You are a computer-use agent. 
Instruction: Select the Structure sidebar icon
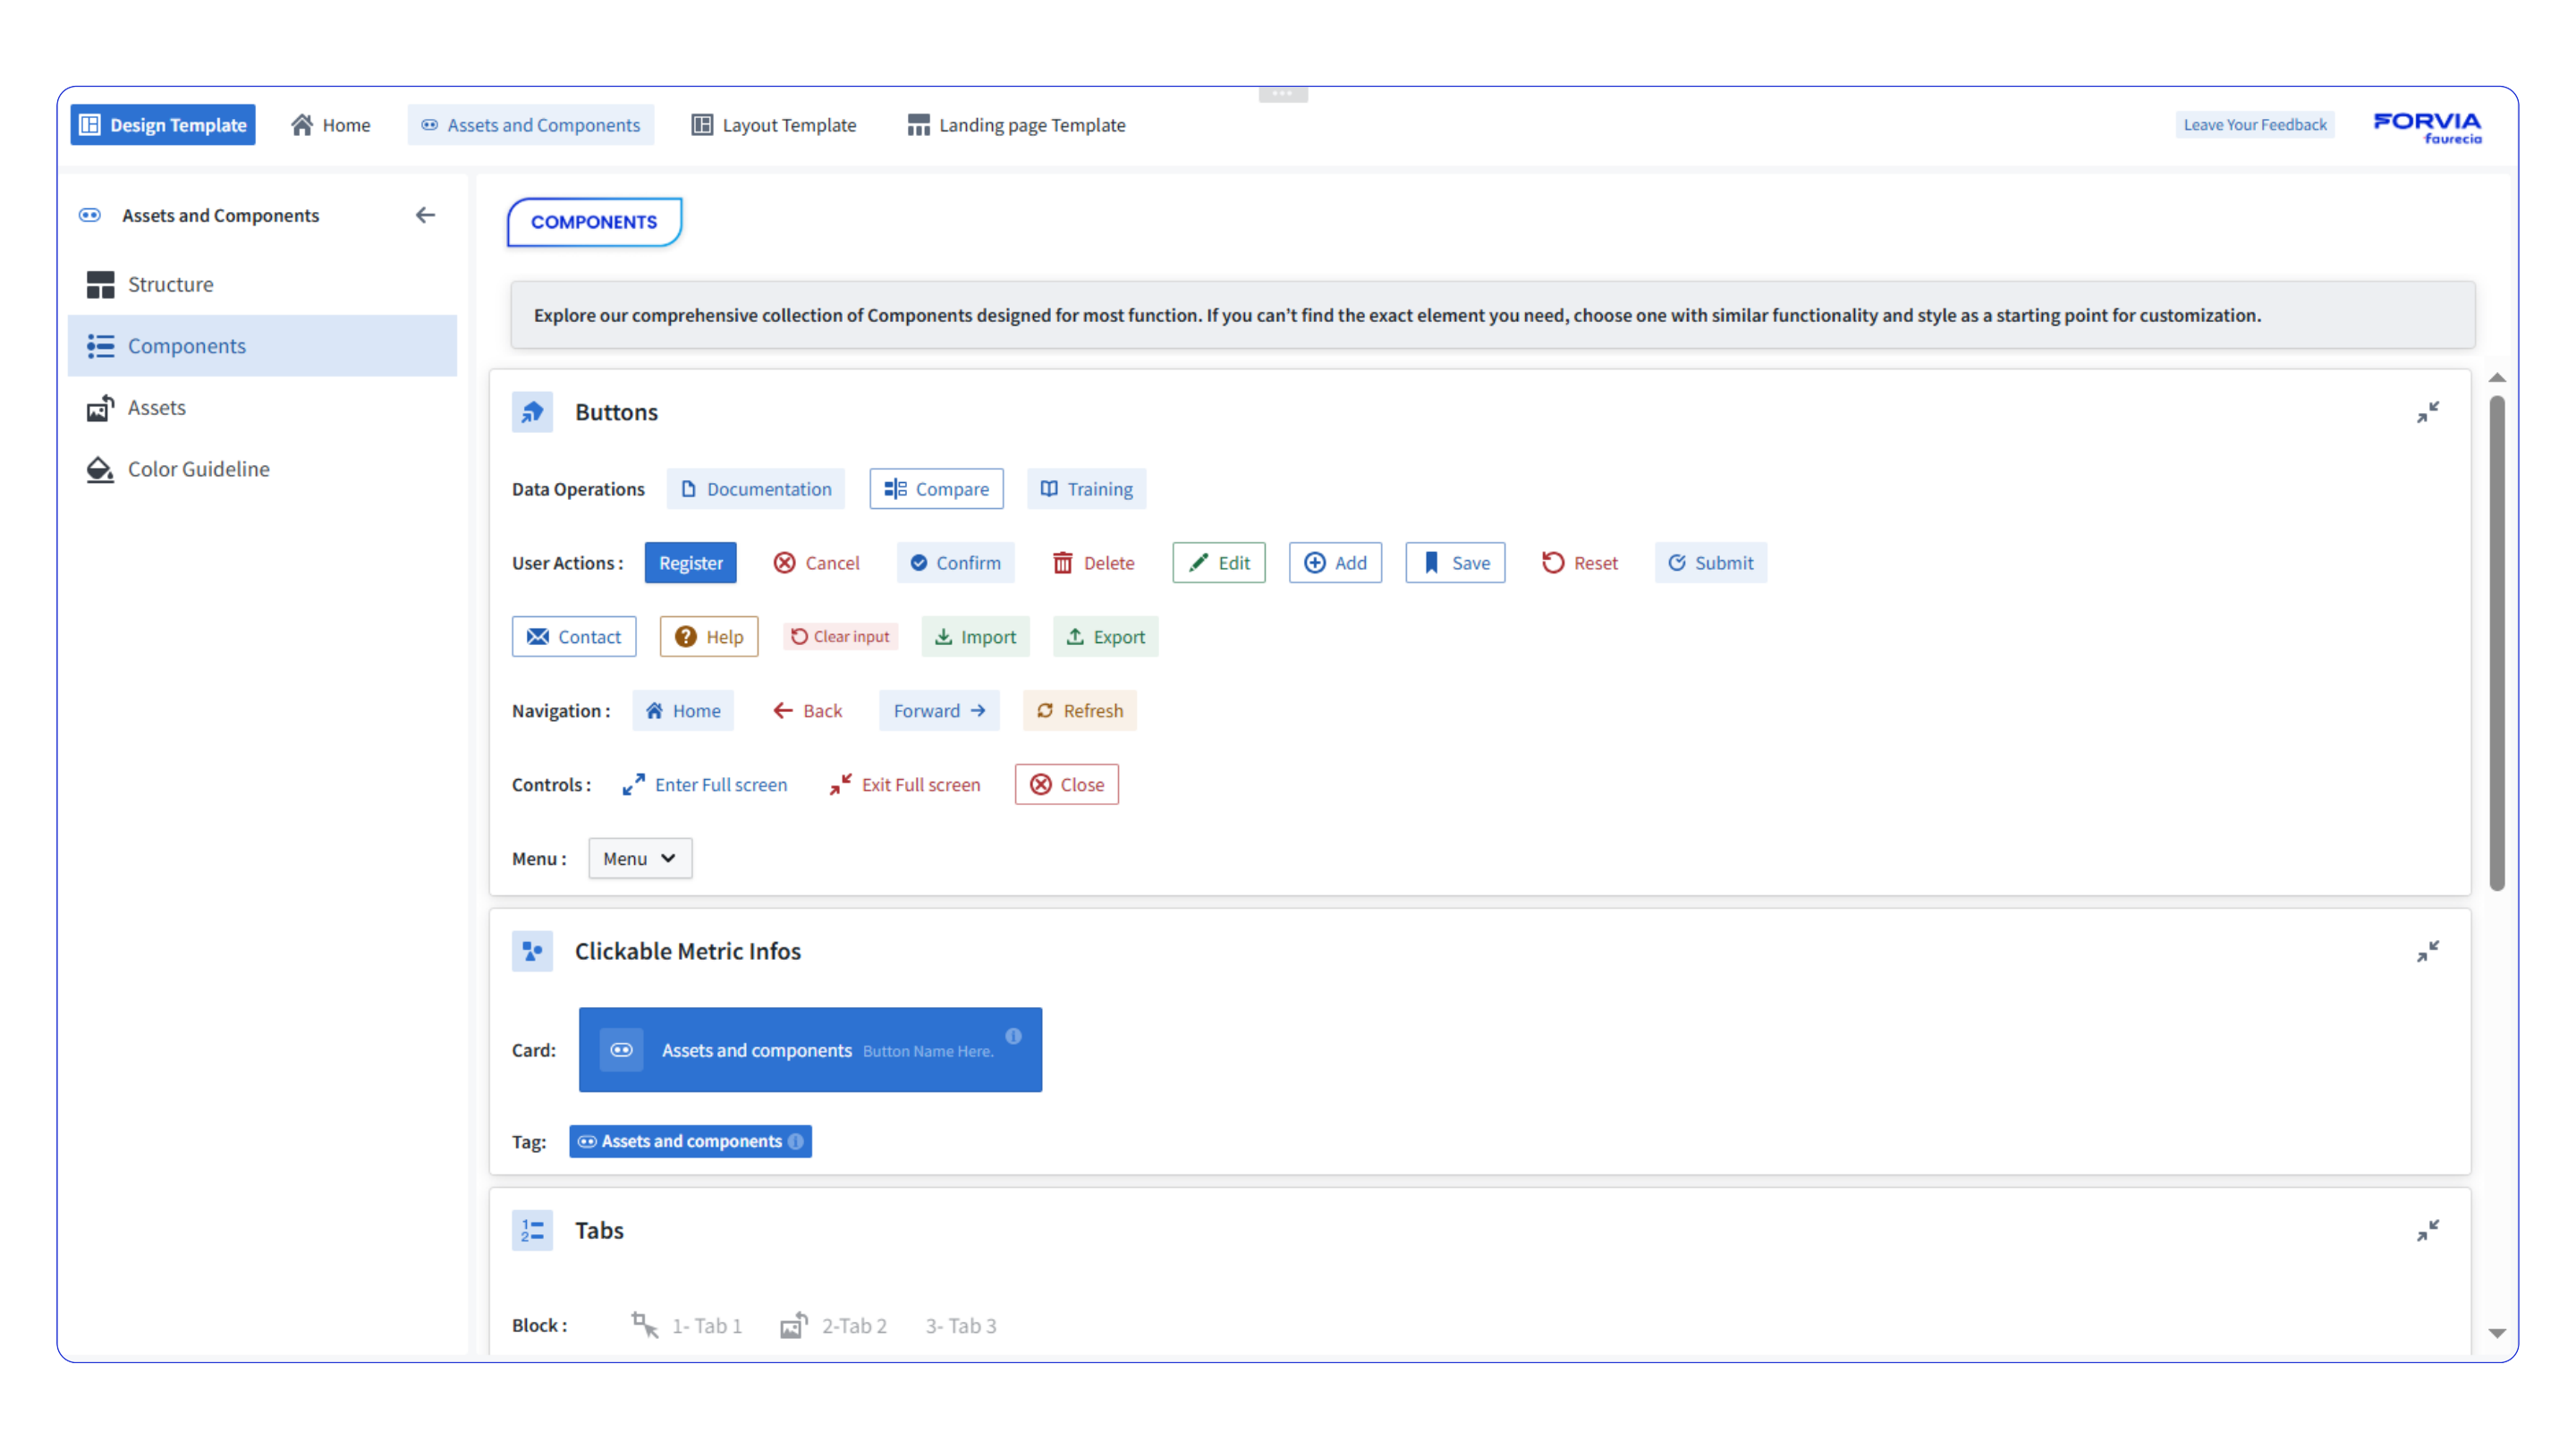pos(100,284)
